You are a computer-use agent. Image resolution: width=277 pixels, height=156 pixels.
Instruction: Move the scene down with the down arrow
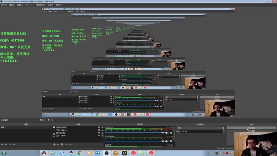pos(14,145)
